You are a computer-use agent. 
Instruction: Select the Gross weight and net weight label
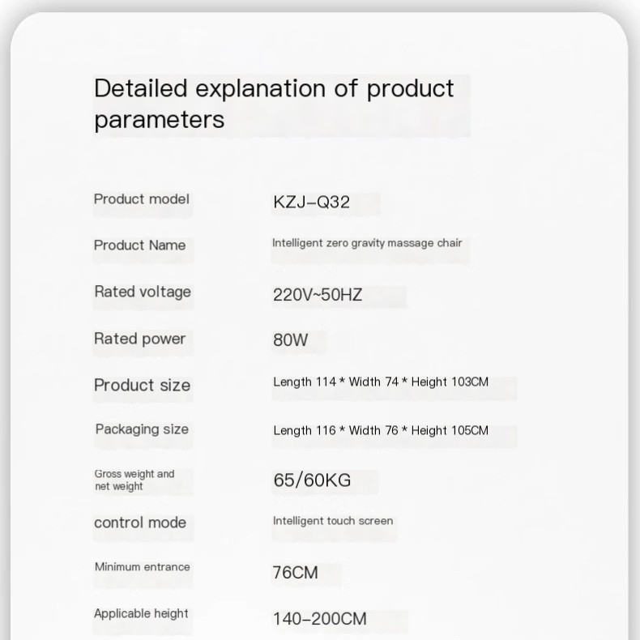click(x=134, y=480)
